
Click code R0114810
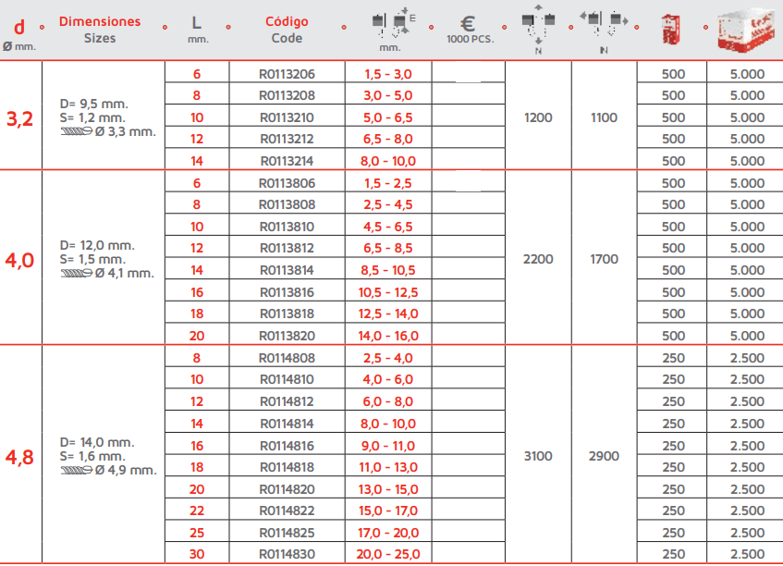click(x=287, y=379)
